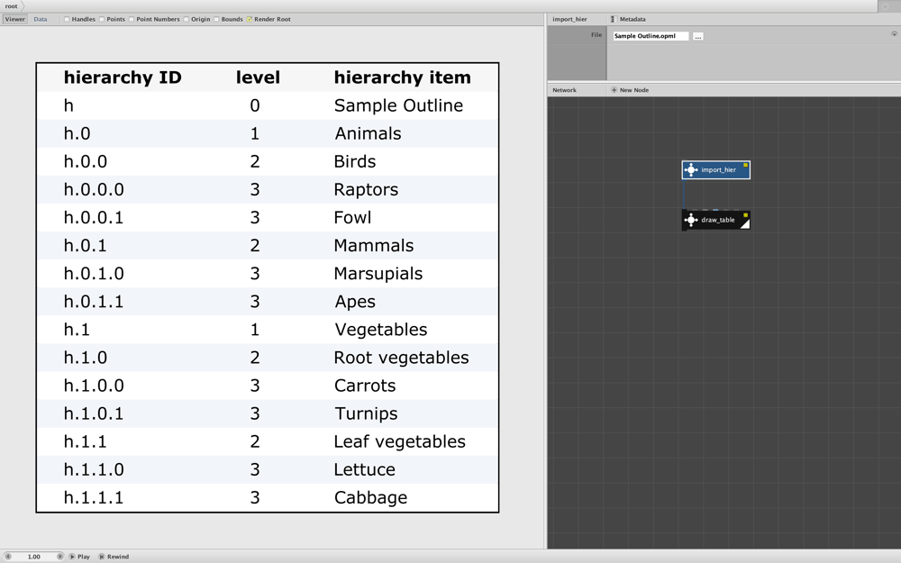Click the rendered-node triangle on draw_table
The width and height of the screenshot is (901, 563).
(745, 224)
